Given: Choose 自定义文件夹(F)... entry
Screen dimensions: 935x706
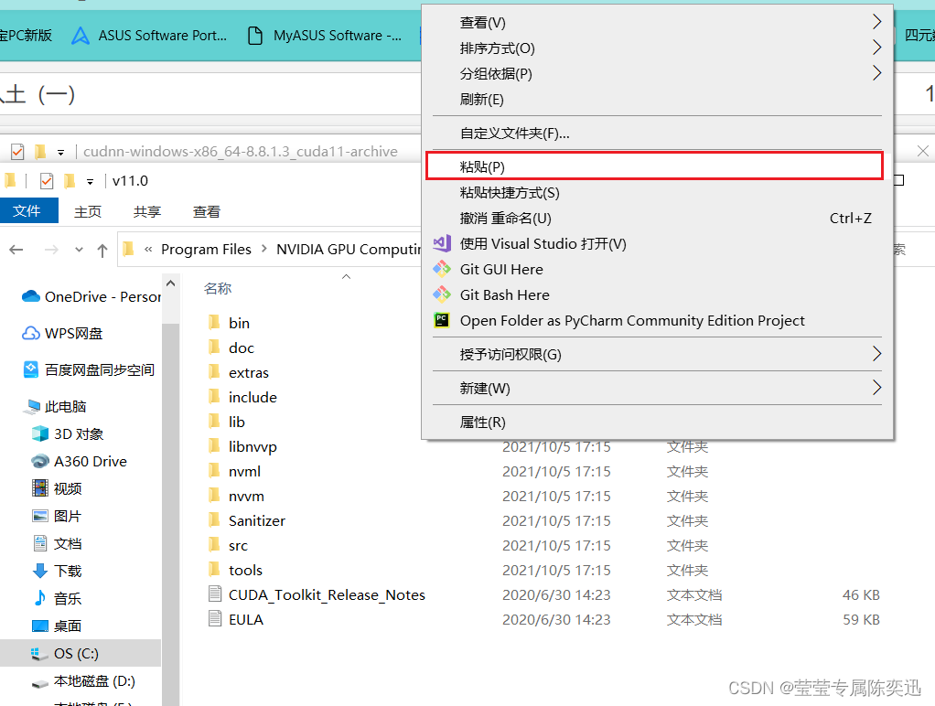Looking at the screenshot, I should pyautogui.click(x=657, y=133).
